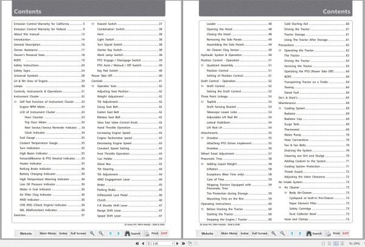The image size is (365, 247).
Task: Click the zoom in magnifier on left page
Action: 92,233
